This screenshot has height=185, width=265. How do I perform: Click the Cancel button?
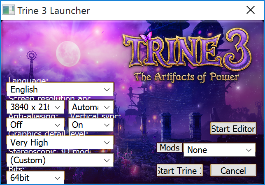[233, 171]
